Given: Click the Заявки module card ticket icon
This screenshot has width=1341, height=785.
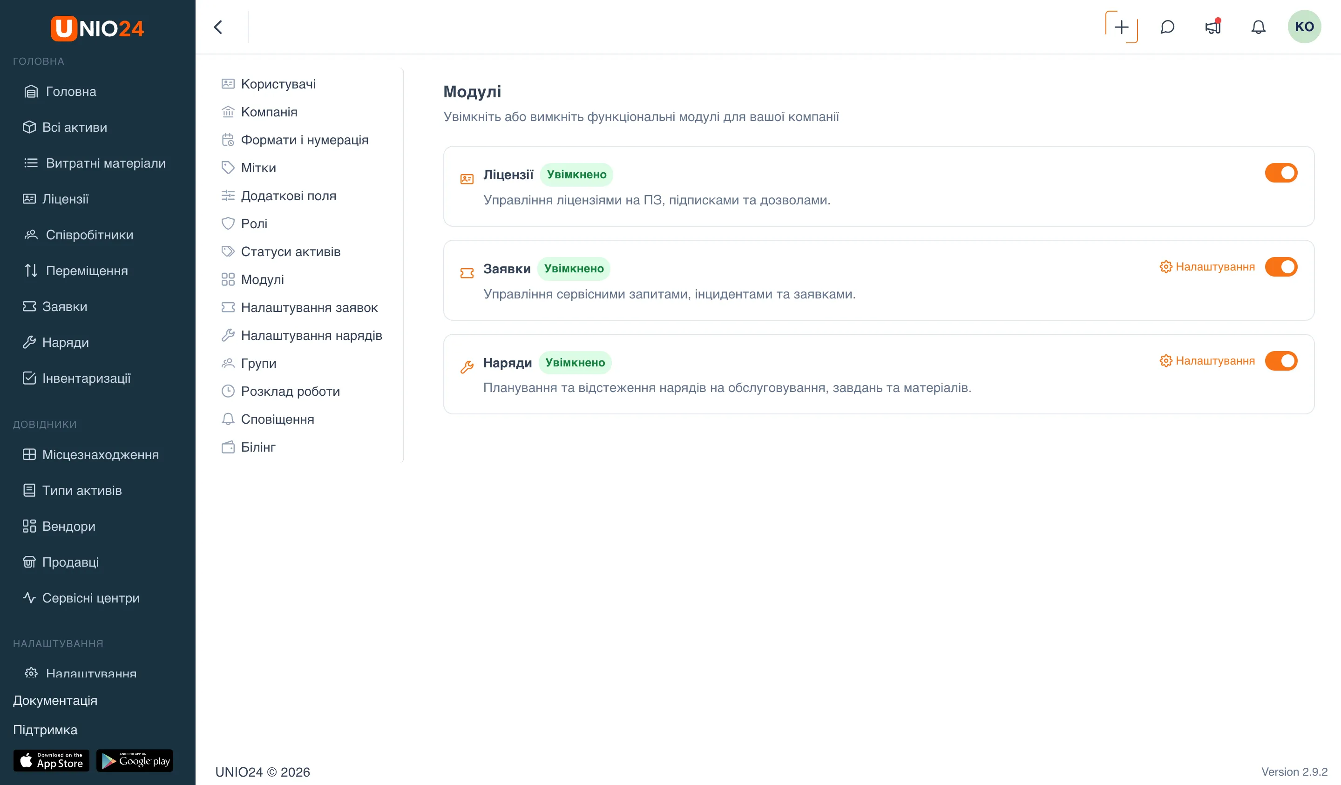Looking at the screenshot, I should 467,273.
